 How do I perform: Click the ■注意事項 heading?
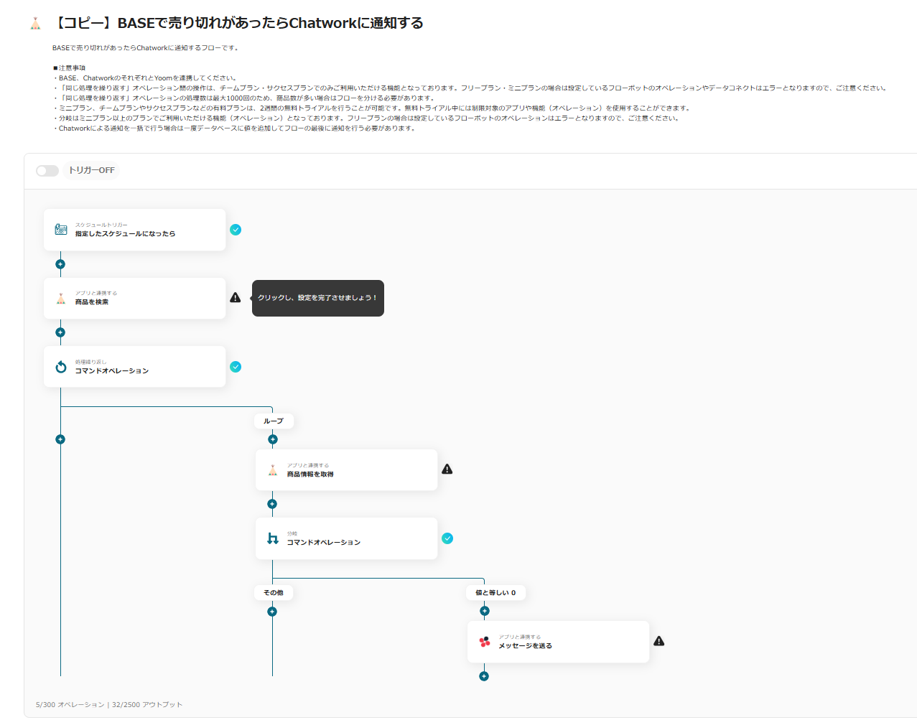pos(69,68)
